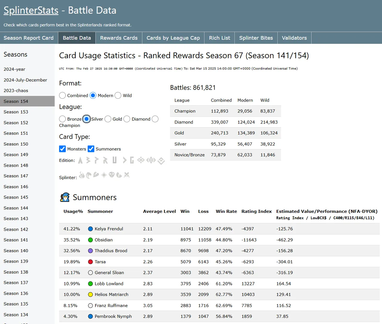Choose the Bronze league radio button
The image size is (382, 324).
pyautogui.click(x=62, y=119)
